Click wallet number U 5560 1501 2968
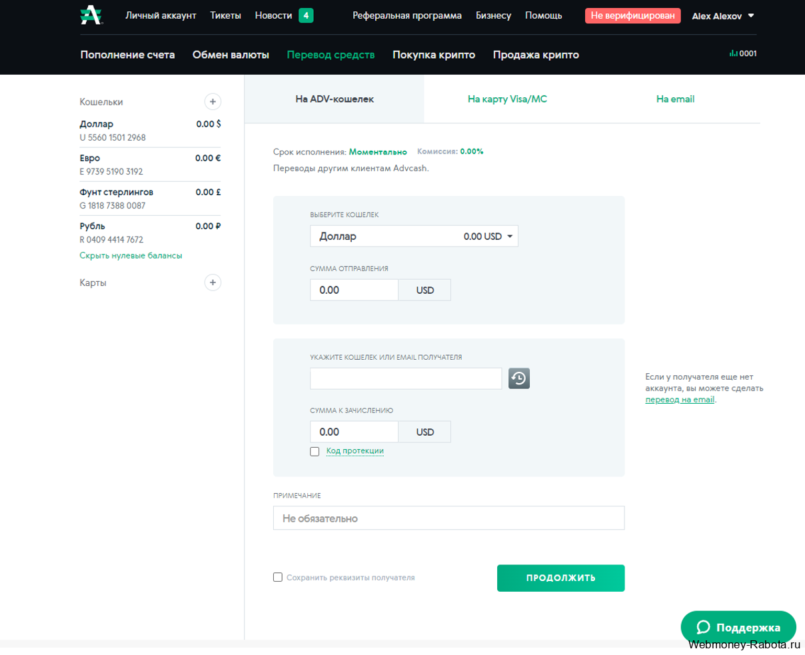This screenshot has height=655, width=805. click(113, 137)
